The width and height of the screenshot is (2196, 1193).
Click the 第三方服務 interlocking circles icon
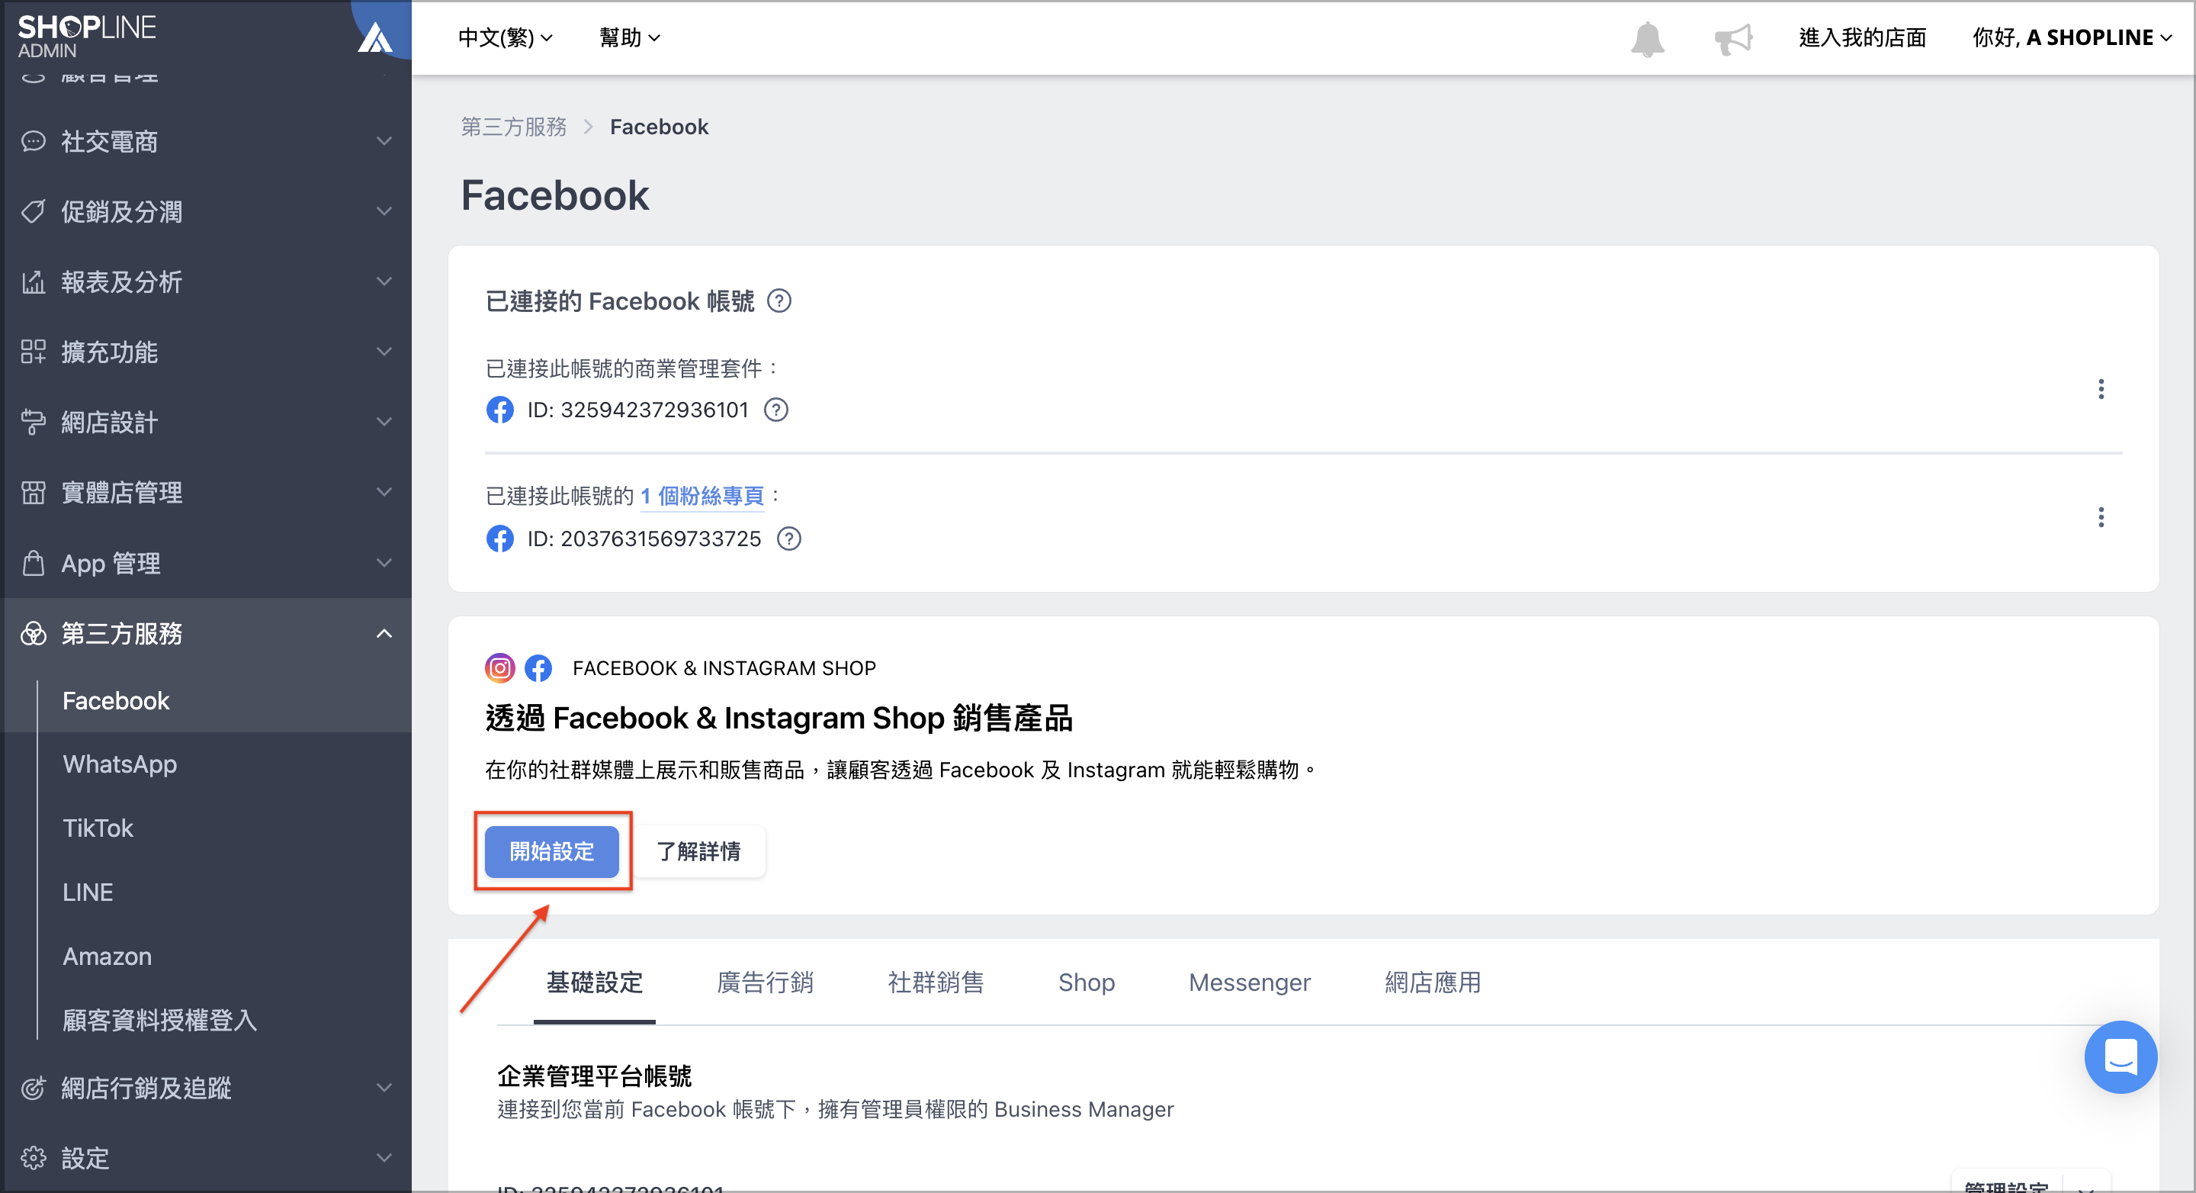click(x=34, y=634)
